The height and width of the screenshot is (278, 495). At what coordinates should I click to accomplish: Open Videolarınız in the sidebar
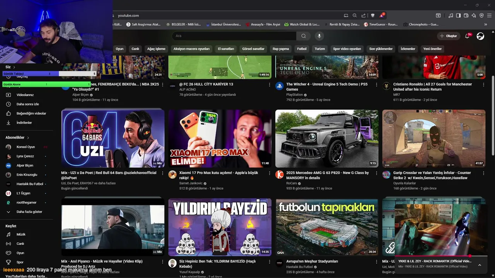[x=25, y=95]
